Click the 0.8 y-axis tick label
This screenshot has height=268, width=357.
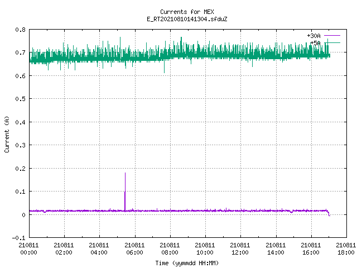(x=20, y=30)
